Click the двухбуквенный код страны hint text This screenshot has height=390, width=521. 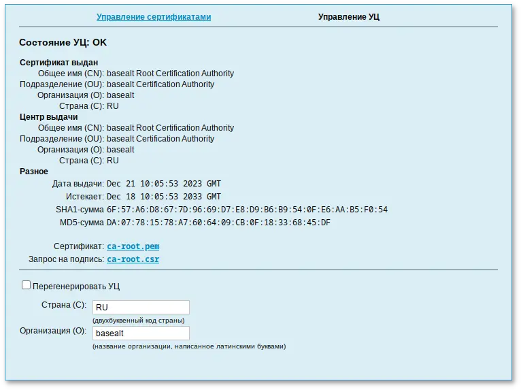[x=139, y=320]
